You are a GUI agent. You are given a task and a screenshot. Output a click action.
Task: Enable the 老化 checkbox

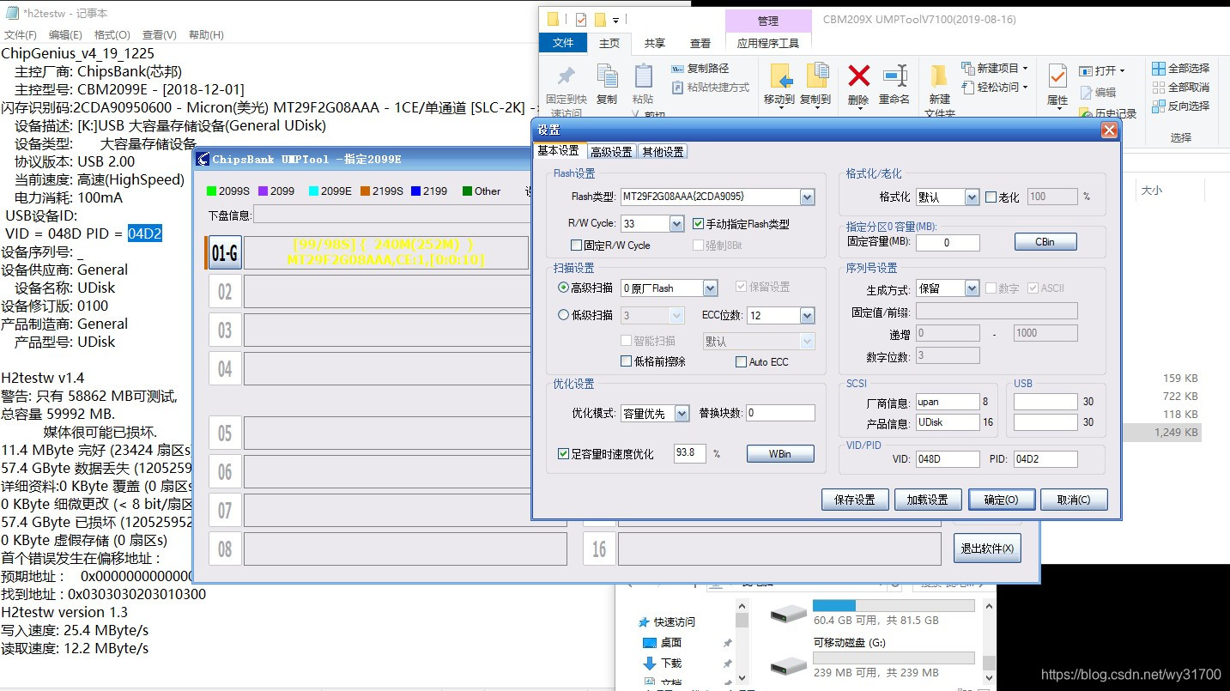click(991, 197)
